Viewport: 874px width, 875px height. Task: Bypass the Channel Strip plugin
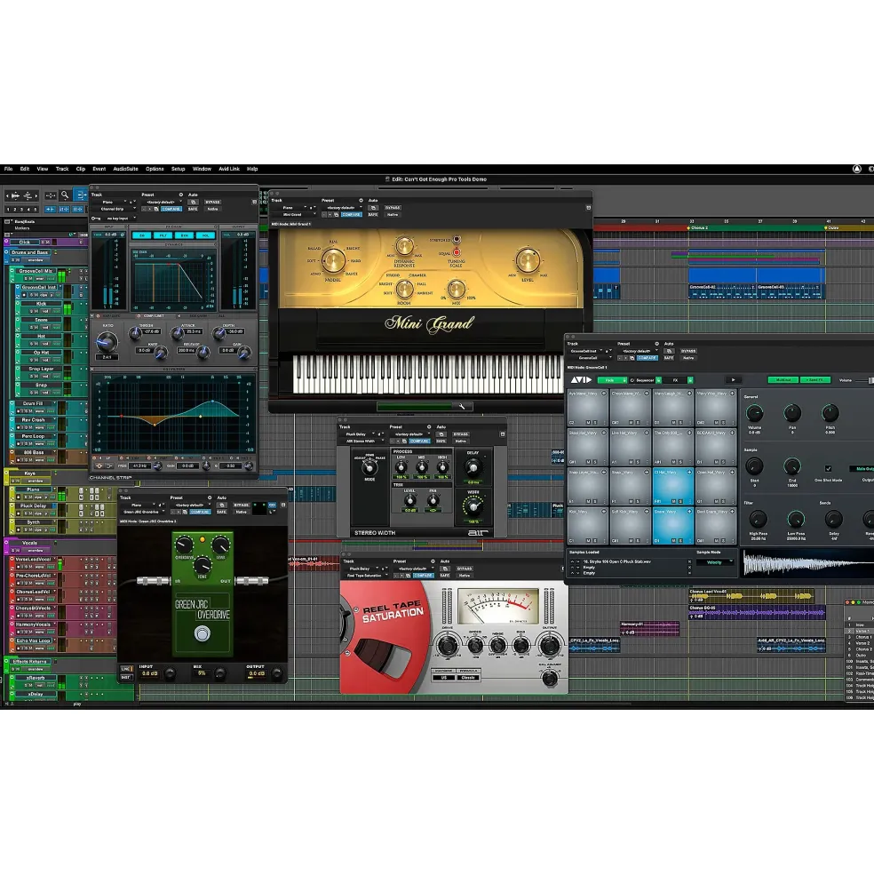[x=212, y=202]
